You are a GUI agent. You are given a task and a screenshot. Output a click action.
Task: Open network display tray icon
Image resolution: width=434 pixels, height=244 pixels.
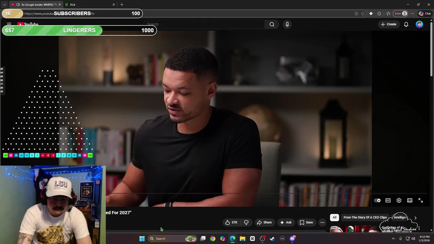point(408,239)
